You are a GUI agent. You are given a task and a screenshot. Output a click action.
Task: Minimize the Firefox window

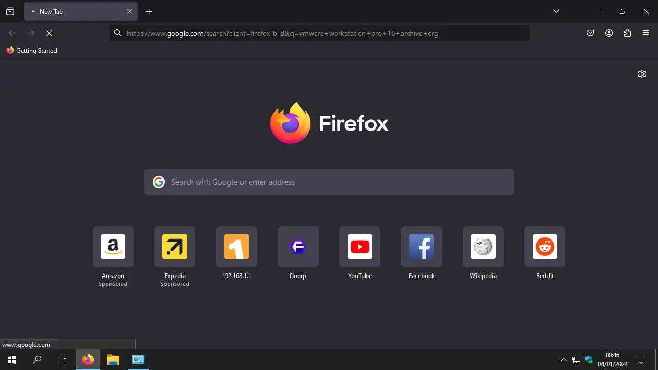[599, 11]
